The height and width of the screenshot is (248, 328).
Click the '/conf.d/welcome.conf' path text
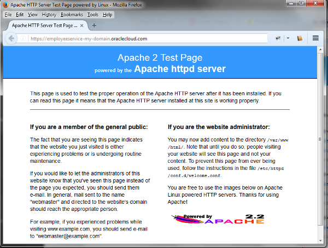tap(194, 176)
